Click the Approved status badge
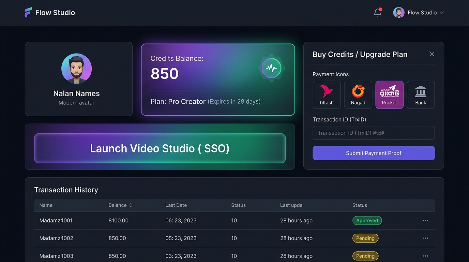The height and width of the screenshot is (262, 469). pos(367,220)
